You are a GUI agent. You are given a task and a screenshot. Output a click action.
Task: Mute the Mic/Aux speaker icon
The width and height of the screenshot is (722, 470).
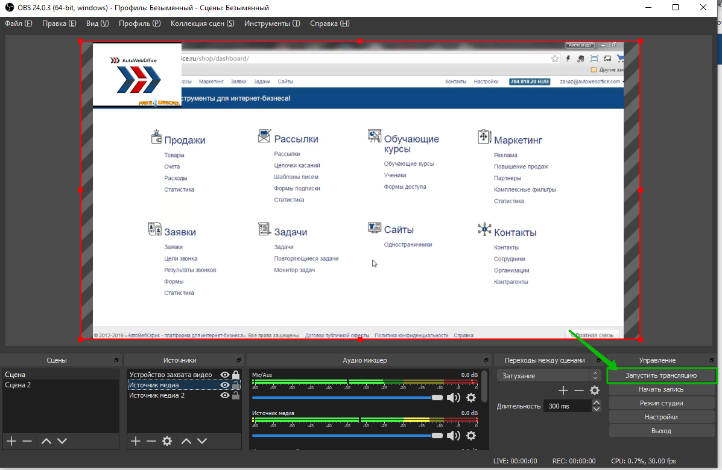tap(453, 398)
